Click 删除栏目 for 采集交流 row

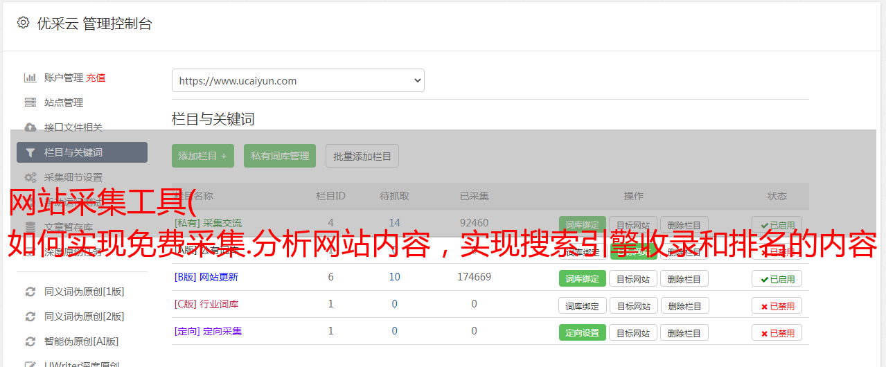(x=684, y=224)
